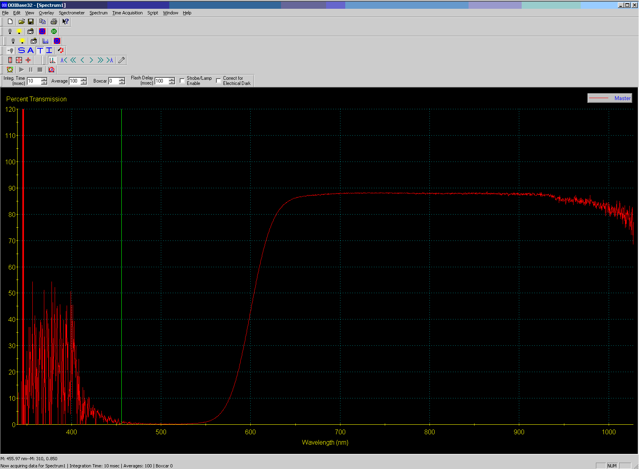This screenshot has height=469, width=639.
Task: Create a new spectrum window
Action: coord(10,22)
